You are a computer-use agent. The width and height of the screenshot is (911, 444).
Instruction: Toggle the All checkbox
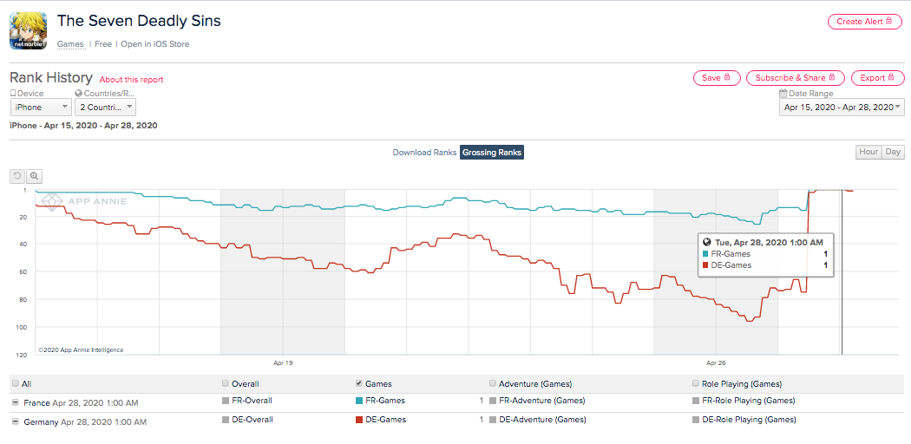click(x=15, y=383)
